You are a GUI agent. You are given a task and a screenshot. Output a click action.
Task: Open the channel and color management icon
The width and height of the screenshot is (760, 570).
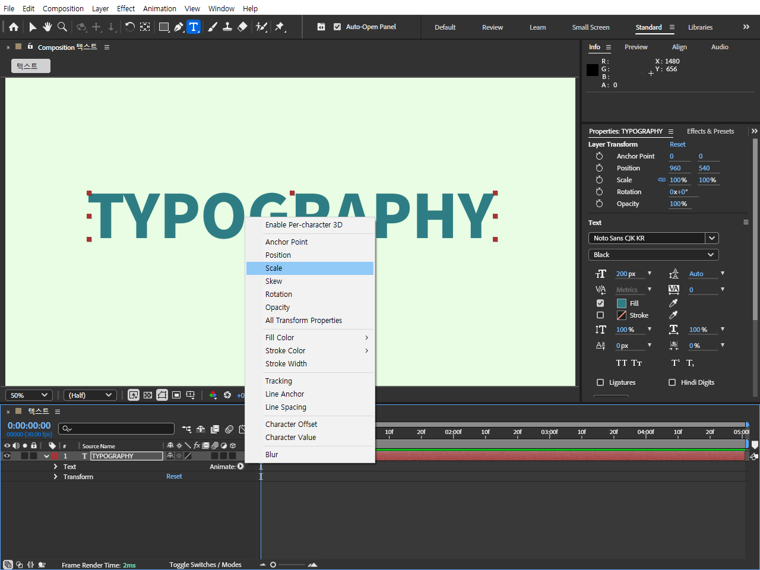tap(213, 395)
